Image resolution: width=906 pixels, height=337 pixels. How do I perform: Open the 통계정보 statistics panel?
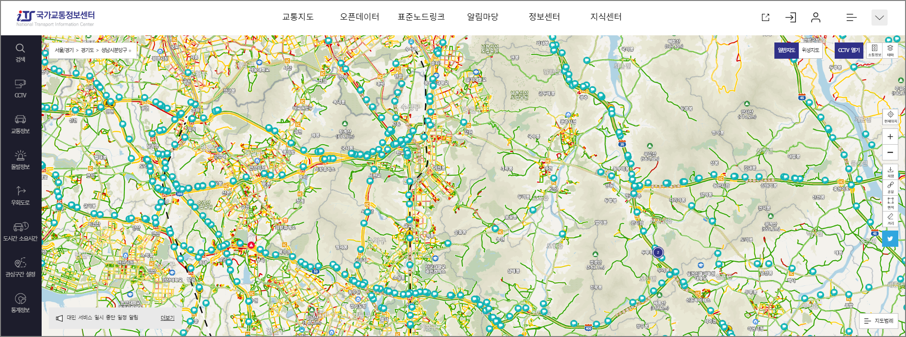[x=20, y=304]
